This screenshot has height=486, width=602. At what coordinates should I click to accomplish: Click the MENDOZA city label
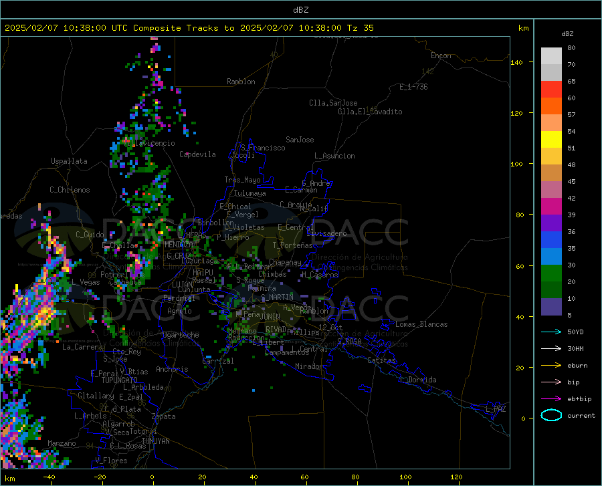click(x=179, y=245)
